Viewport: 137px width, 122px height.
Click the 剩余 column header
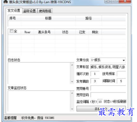95,32
